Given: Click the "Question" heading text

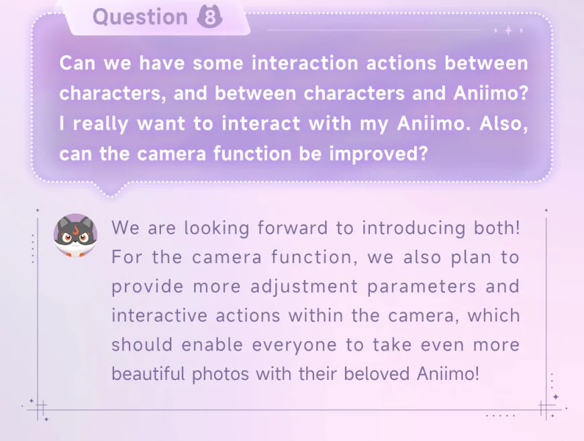Looking at the screenshot, I should coord(140,17).
